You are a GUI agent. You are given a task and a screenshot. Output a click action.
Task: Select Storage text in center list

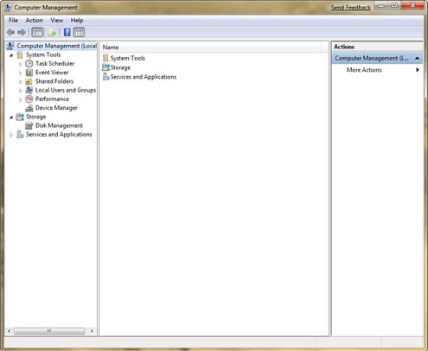[x=120, y=67]
